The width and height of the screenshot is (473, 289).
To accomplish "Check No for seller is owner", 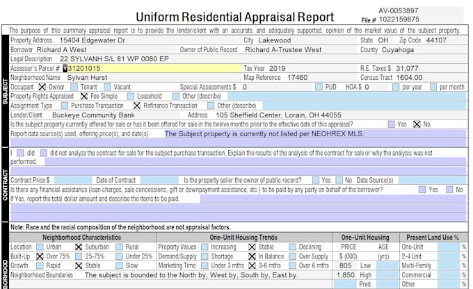I will tap(339, 180).
